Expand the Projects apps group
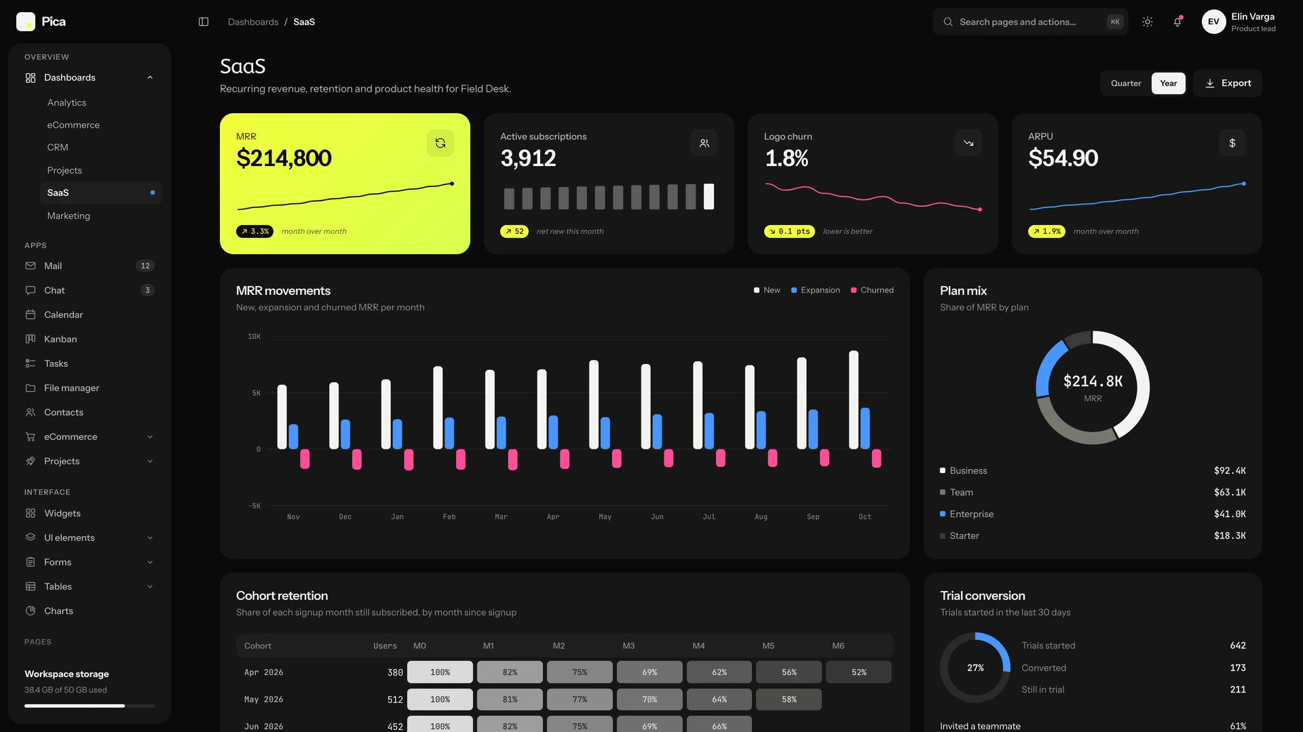Image resolution: width=1303 pixels, height=732 pixels. pyautogui.click(x=90, y=461)
